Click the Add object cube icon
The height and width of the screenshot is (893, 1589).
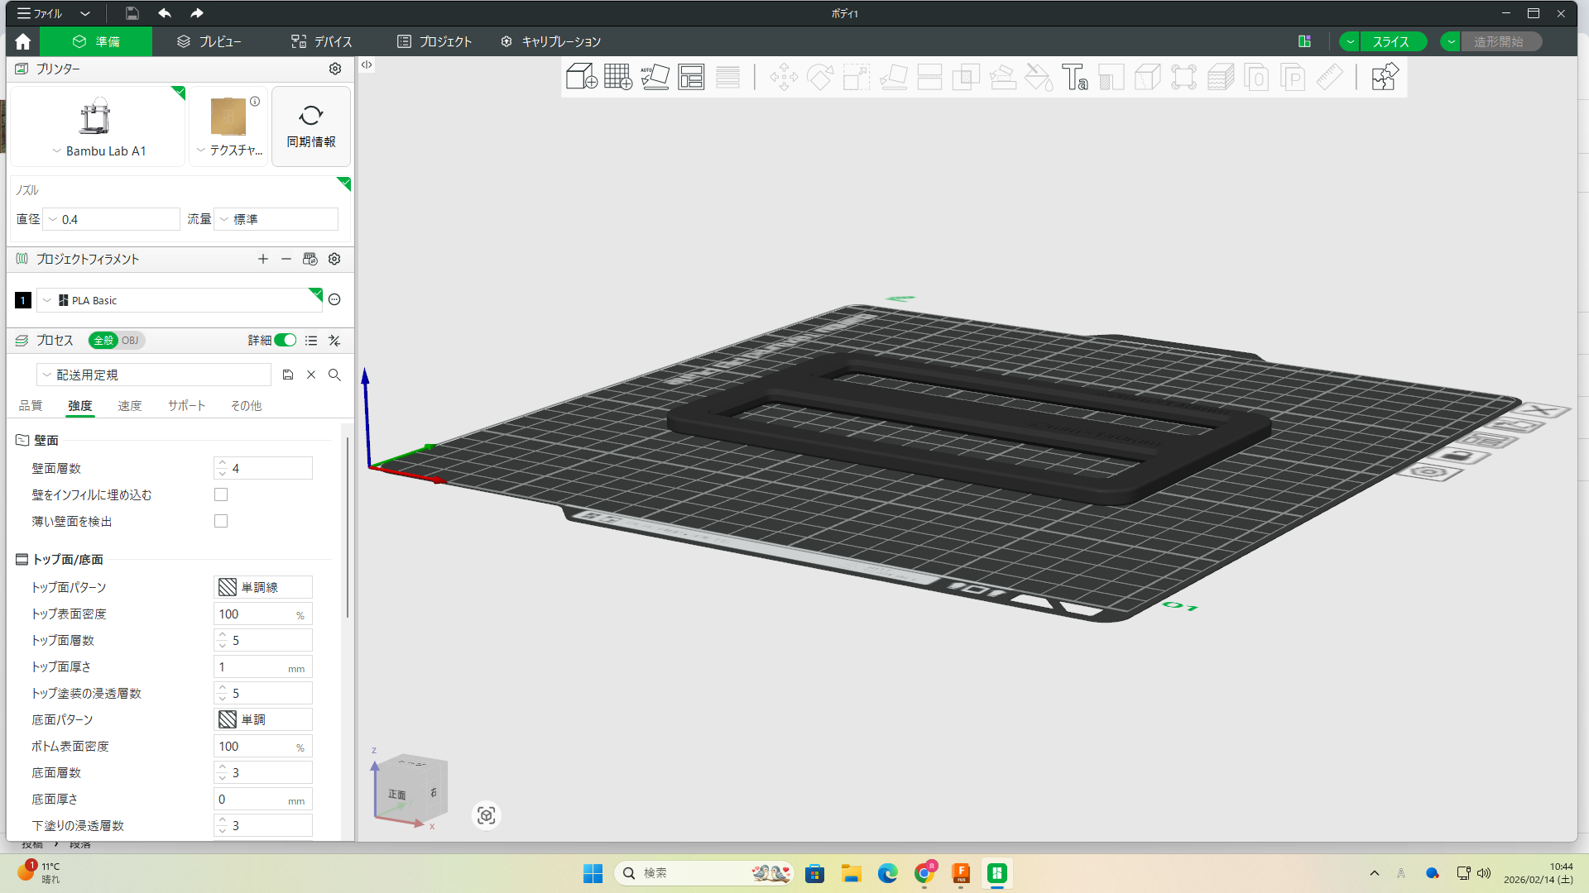tap(581, 77)
